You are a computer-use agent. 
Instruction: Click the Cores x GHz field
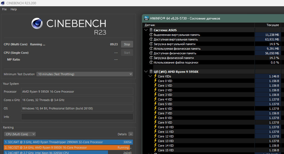(x=77, y=100)
